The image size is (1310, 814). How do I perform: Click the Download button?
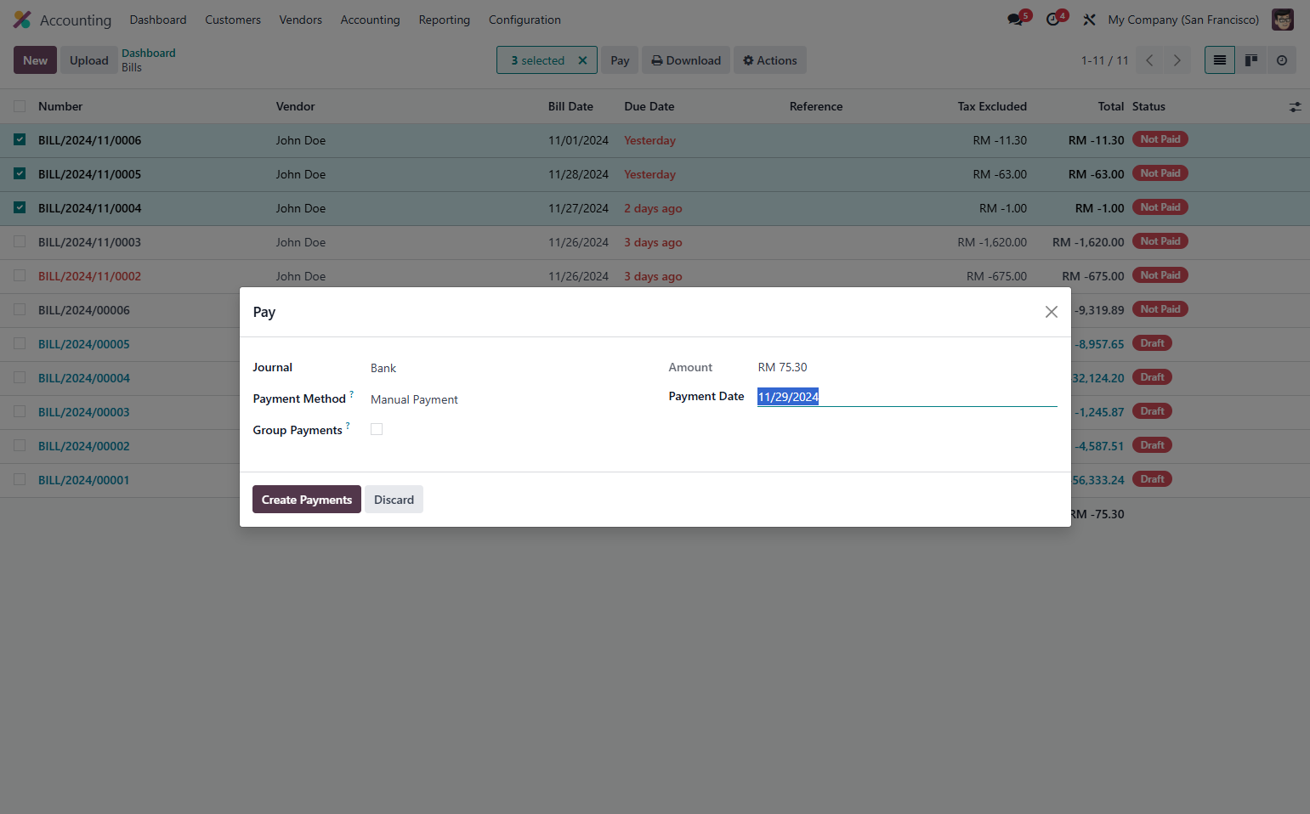pos(686,60)
